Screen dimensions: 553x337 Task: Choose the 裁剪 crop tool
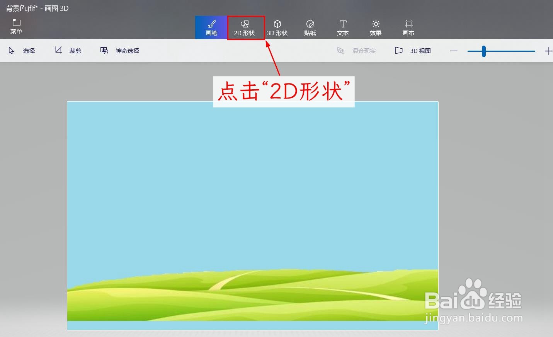[68, 51]
